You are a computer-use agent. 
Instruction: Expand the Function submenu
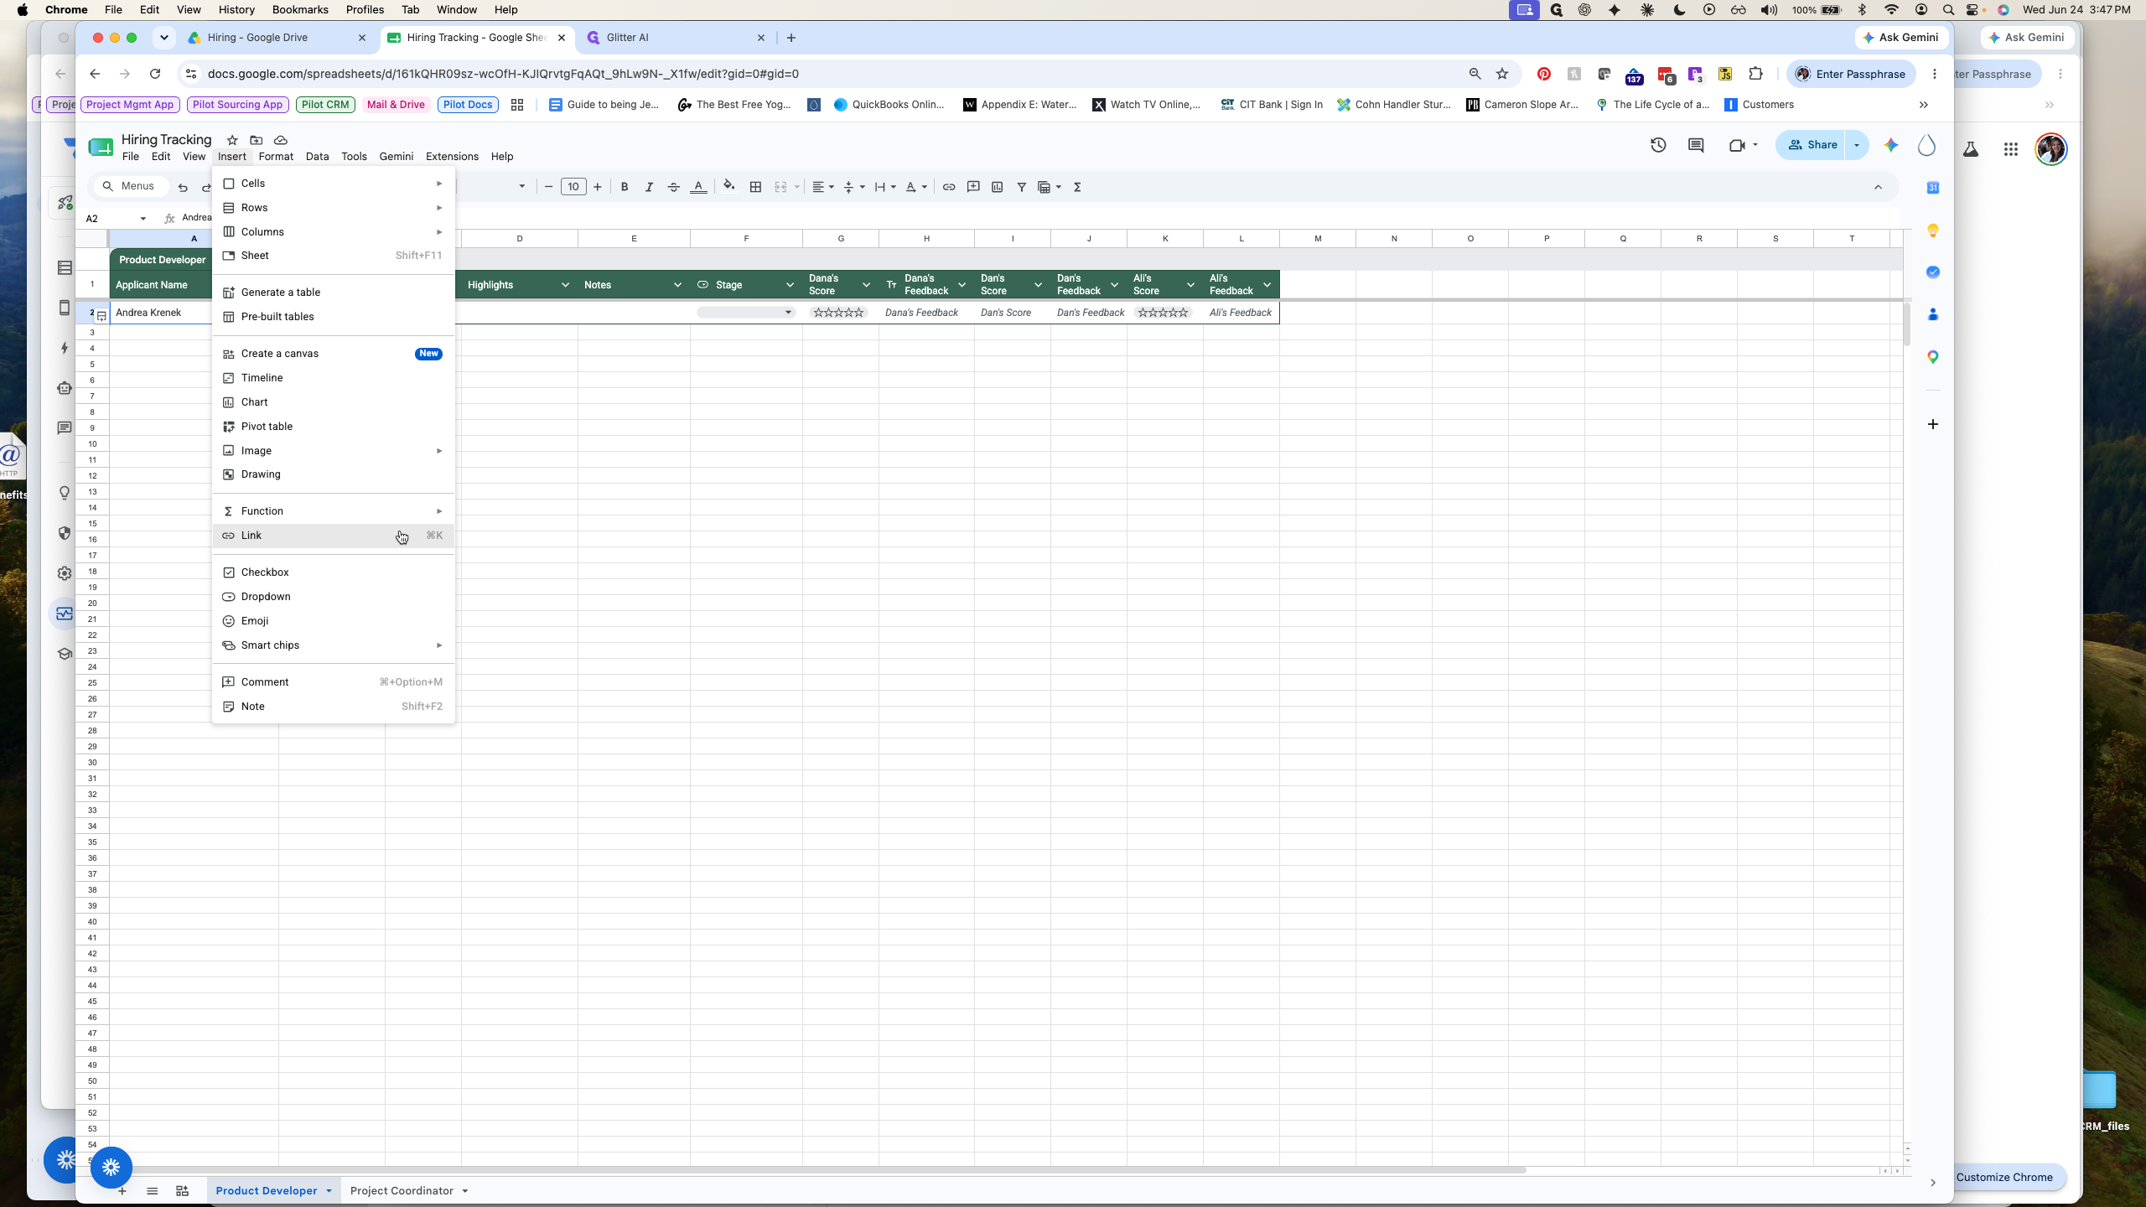334,511
